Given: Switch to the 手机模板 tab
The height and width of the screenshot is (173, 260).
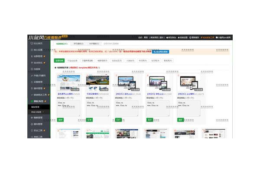Looking at the screenshot, I should [78, 44].
